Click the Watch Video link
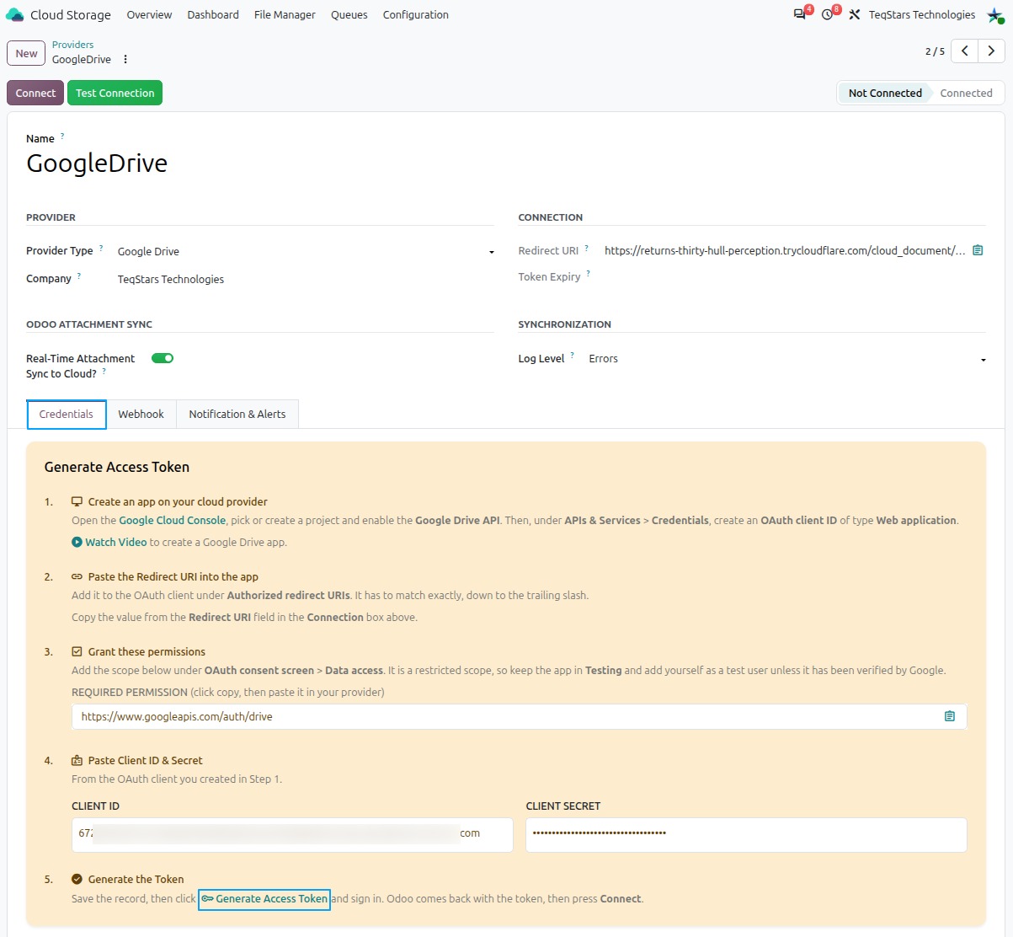 point(116,542)
